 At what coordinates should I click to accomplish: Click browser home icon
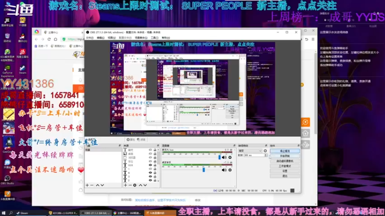pos(55,39)
